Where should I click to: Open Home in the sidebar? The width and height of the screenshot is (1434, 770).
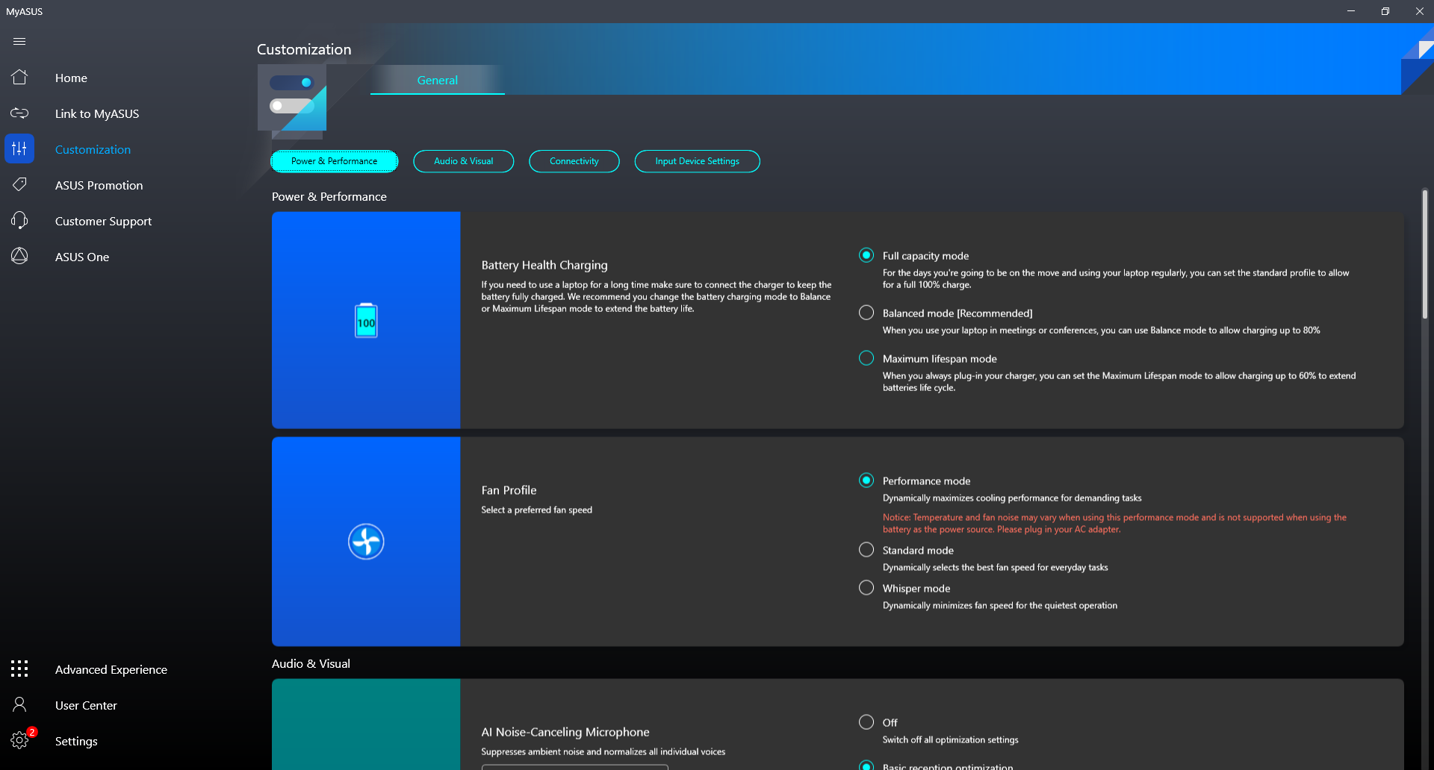71,78
